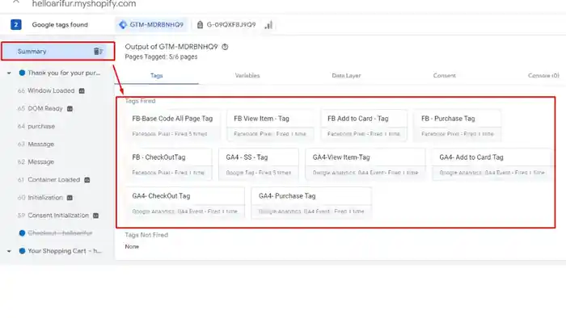Image resolution: width=566 pixels, height=318 pixels.
Task: Open the Thank you for your purchase page entry
Action: point(64,73)
